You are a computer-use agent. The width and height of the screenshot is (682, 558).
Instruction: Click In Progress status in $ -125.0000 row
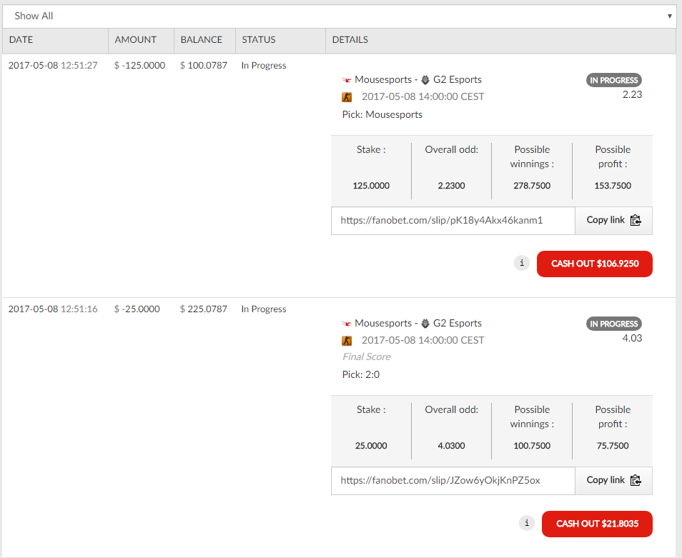coord(264,65)
